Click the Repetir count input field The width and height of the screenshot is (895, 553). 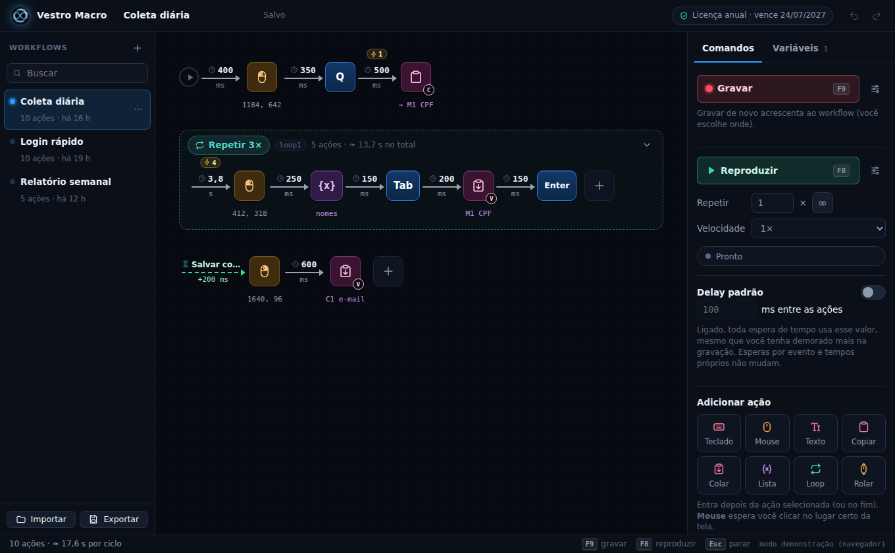tap(773, 203)
